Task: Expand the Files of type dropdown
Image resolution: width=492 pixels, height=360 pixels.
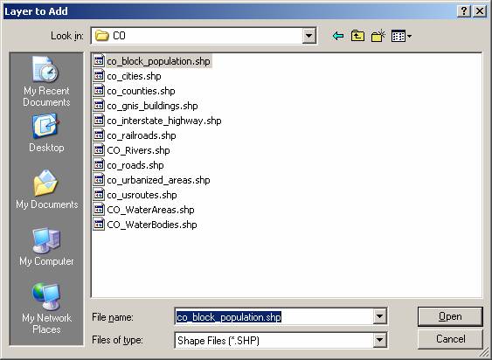Action: [379, 340]
